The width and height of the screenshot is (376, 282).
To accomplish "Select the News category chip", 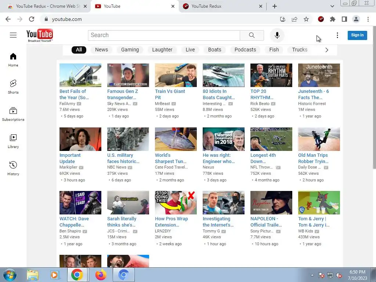I will [101, 50].
